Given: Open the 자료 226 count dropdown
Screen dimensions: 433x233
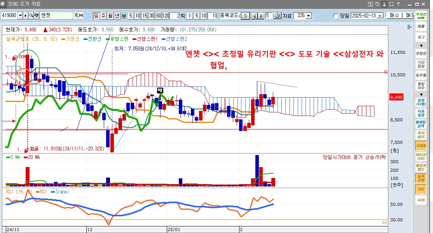Looking at the screenshot, I should pyautogui.click(x=309, y=16).
